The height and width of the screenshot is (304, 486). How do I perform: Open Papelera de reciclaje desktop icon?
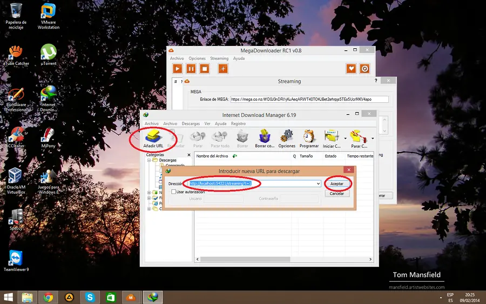pyautogui.click(x=16, y=16)
